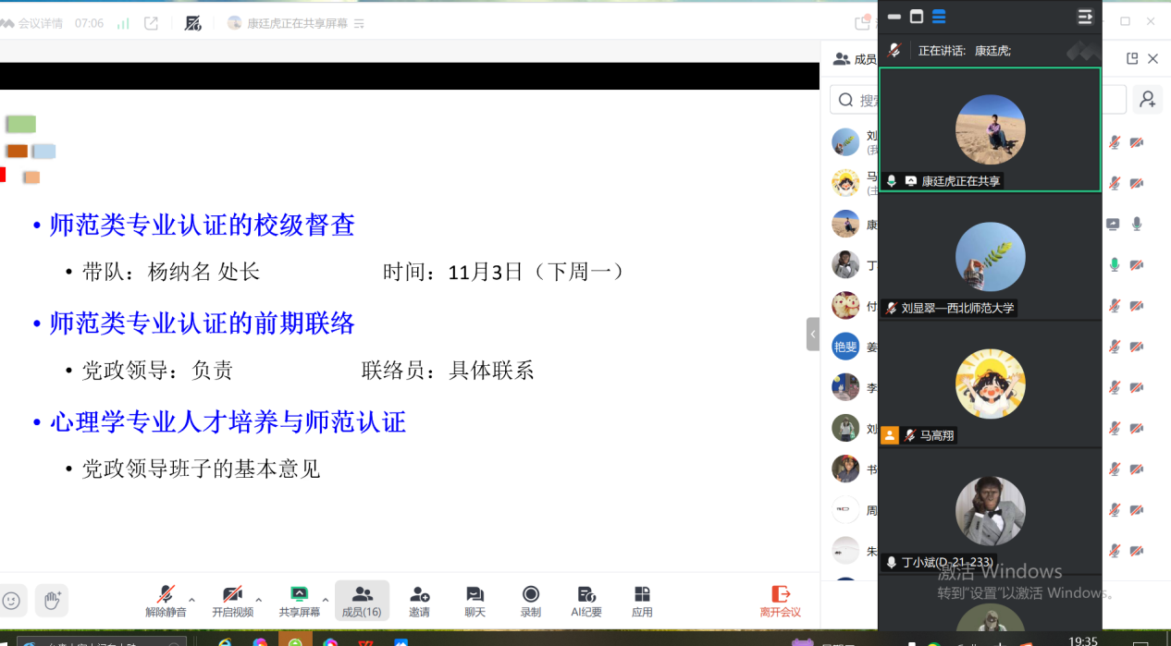This screenshot has height=646, width=1171.
Task: Click the 开启视频 camera icon
Action: pyautogui.click(x=232, y=594)
